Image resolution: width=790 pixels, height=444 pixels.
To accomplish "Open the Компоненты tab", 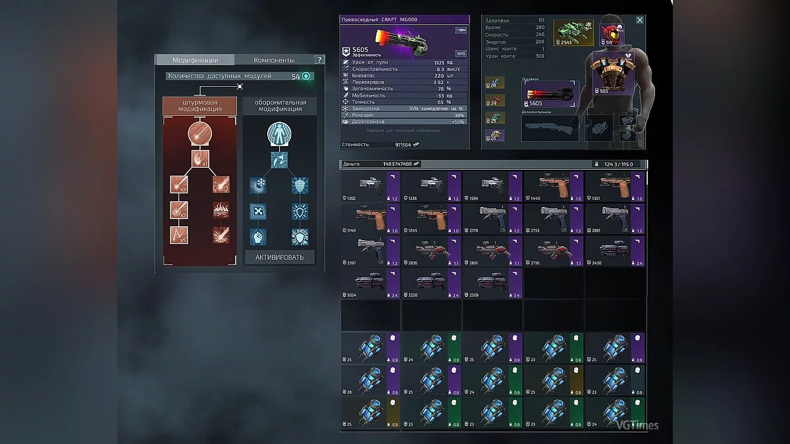I will 274,60.
